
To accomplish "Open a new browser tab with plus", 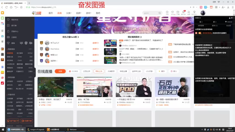I will (x=29, y=3).
